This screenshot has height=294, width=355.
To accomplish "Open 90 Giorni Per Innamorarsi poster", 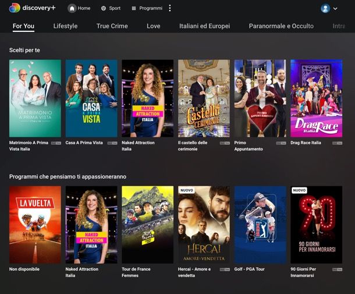I will click(317, 225).
